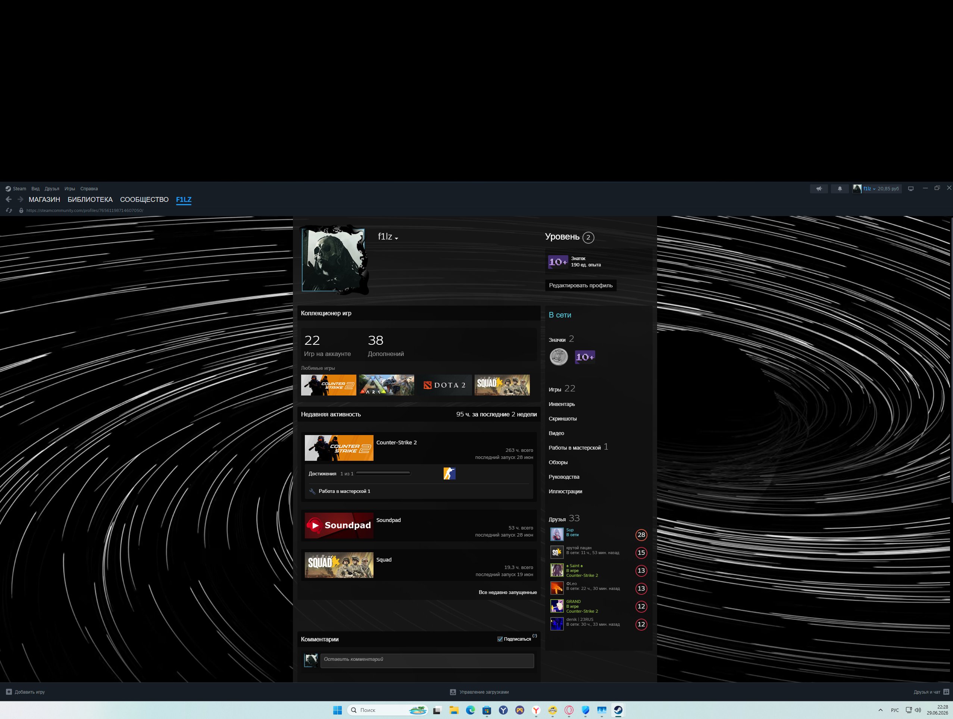Click the lock icon beside the URL

pos(21,211)
